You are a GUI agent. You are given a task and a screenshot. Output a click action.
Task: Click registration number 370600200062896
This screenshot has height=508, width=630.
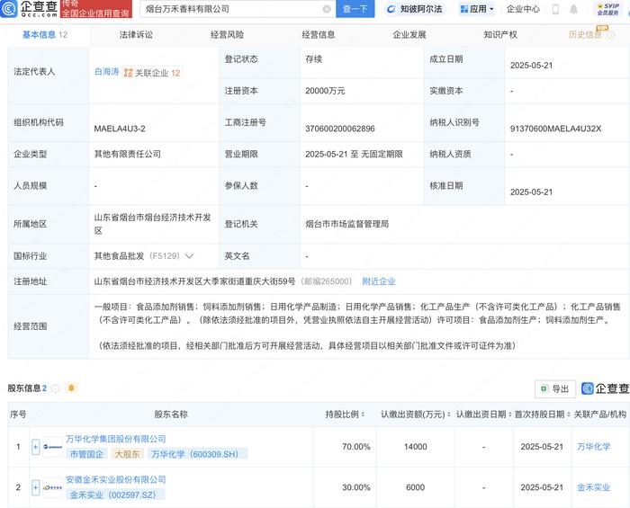click(x=340, y=129)
